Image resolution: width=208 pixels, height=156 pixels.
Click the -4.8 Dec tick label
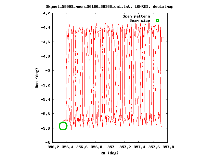tap(45, 56)
